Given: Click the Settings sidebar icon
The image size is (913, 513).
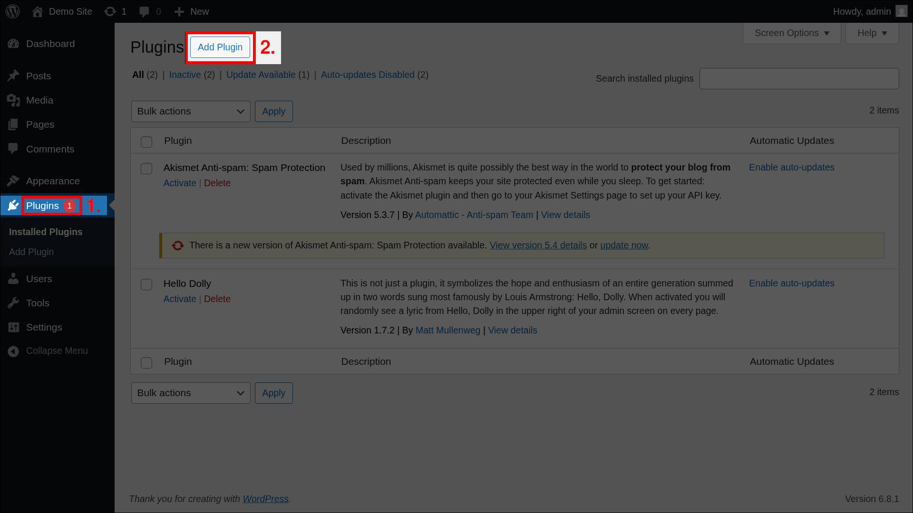Looking at the screenshot, I should [x=14, y=327].
